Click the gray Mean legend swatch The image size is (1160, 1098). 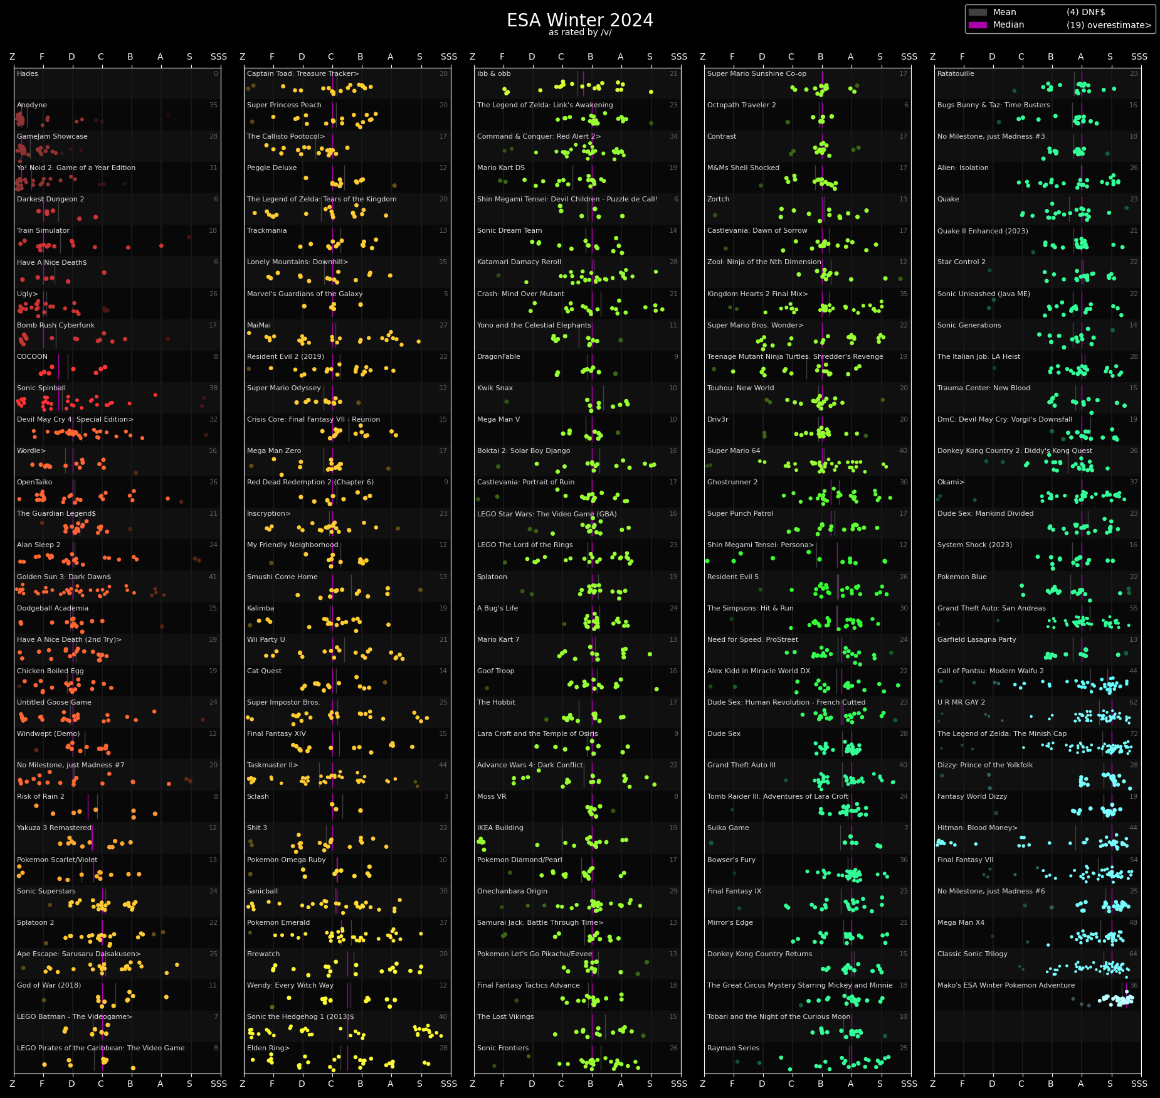tap(978, 12)
